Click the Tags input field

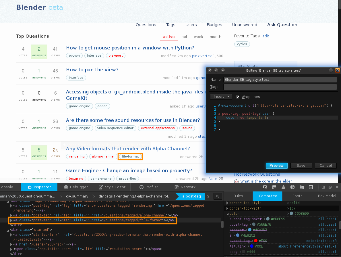point(280,87)
